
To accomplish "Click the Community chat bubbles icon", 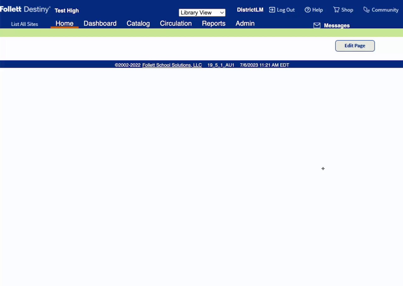I will (366, 10).
